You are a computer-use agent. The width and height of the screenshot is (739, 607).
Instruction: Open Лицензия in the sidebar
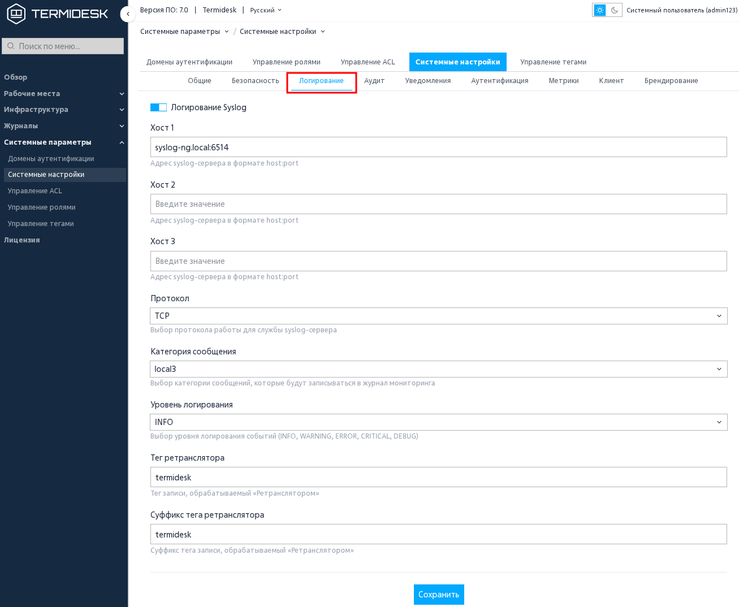click(22, 240)
